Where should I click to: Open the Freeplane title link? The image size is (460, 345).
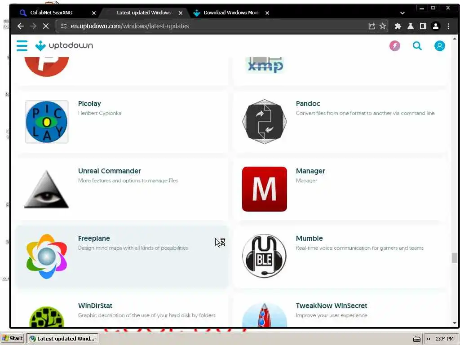(x=94, y=239)
